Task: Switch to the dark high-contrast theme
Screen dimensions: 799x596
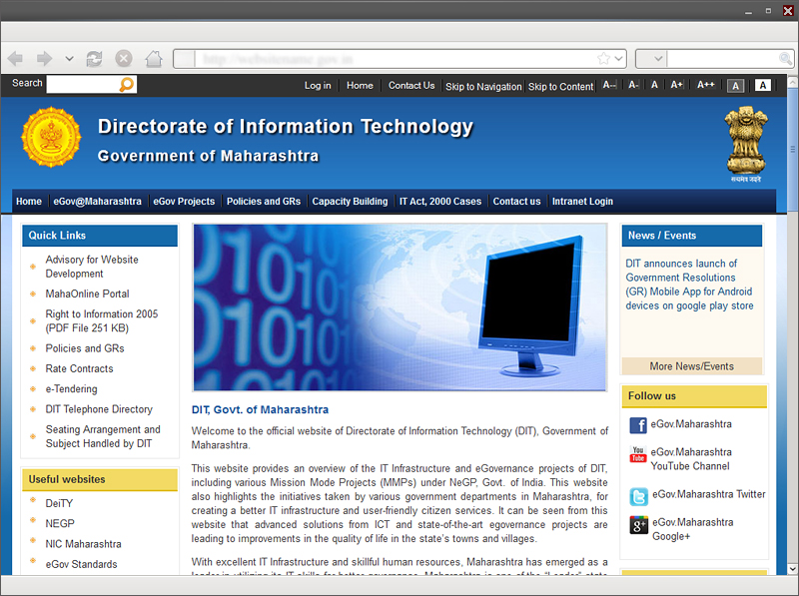Action: pos(736,86)
